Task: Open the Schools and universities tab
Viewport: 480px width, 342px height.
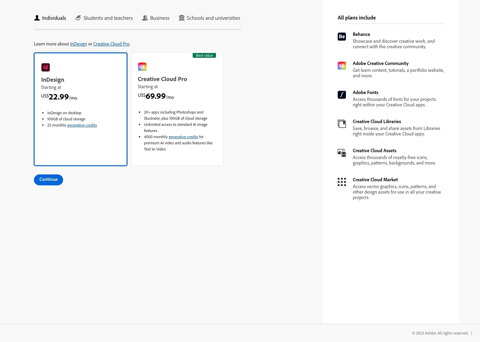Action: 209,18
